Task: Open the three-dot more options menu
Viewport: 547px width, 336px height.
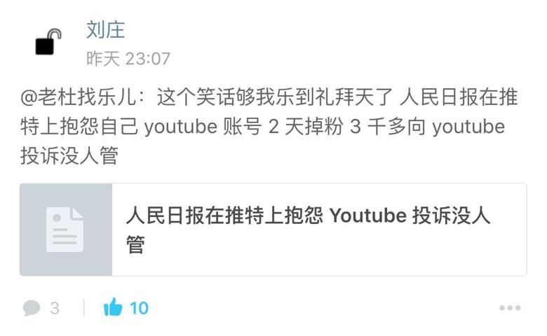Action: pyautogui.click(x=510, y=308)
